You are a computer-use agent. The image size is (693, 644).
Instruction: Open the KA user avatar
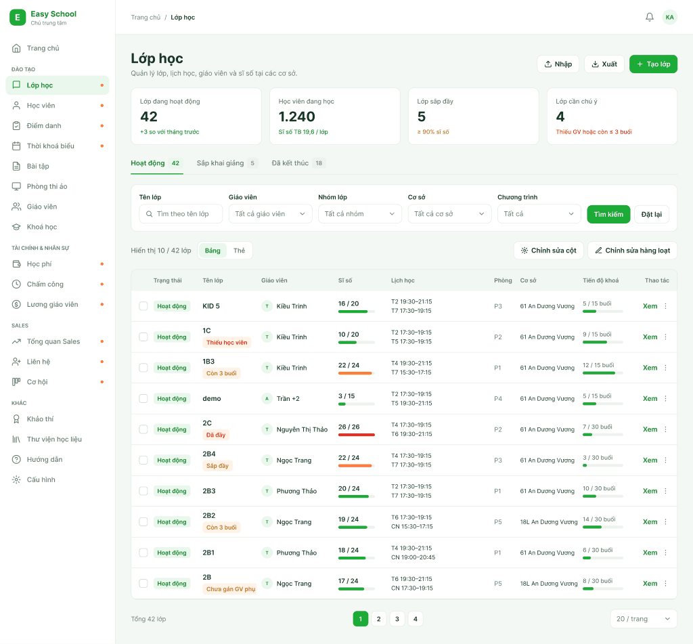[x=669, y=17]
